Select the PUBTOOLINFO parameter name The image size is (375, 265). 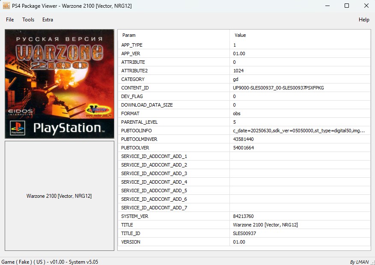[x=136, y=131]
